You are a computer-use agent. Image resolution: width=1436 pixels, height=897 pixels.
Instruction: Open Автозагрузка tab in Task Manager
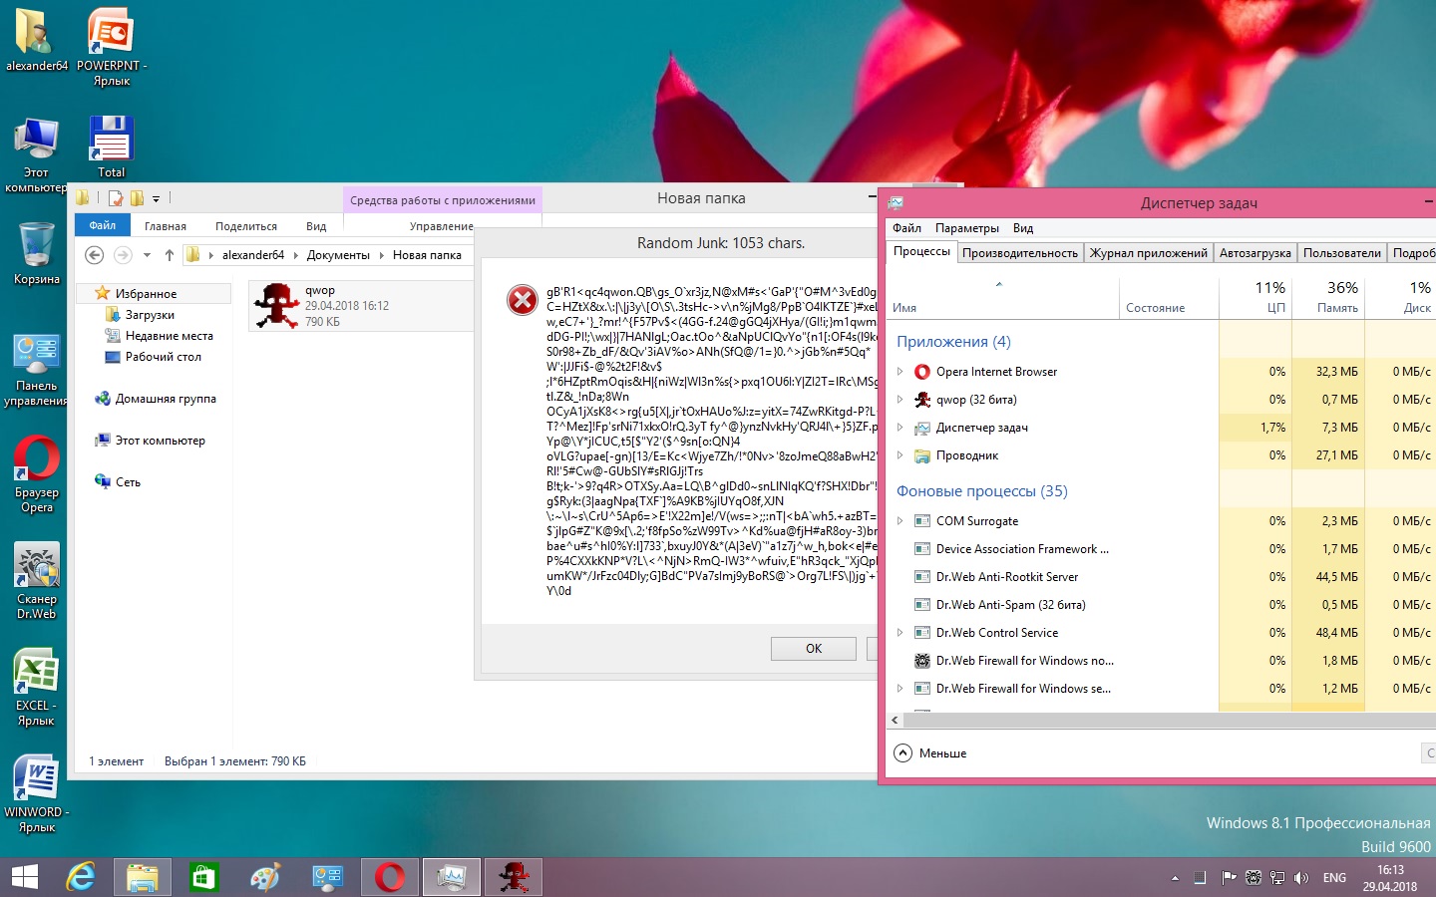1255,253
